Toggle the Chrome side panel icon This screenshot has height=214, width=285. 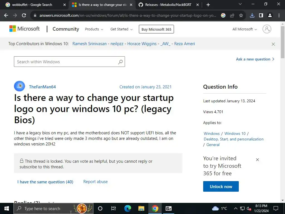pyautogui.click(x=261, y=16)
